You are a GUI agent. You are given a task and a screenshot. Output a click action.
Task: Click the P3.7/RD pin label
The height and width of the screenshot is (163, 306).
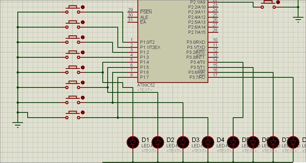(197, 77)
